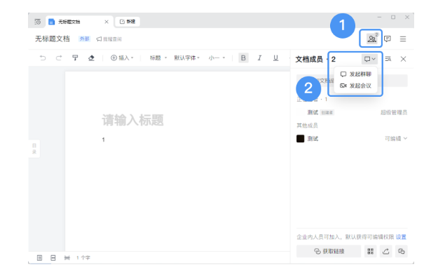Click the 获取链接 button

point(329,251)
